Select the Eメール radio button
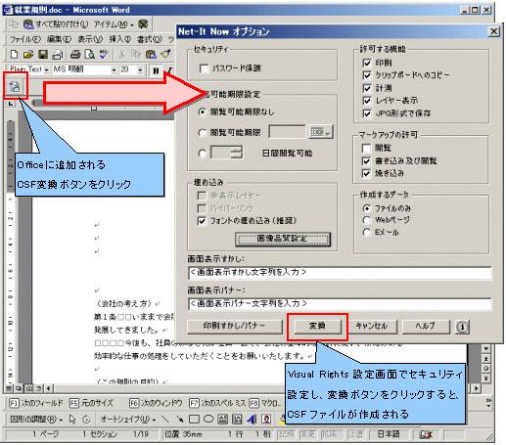This screenshot has height=445, width=506. (367, 232)
